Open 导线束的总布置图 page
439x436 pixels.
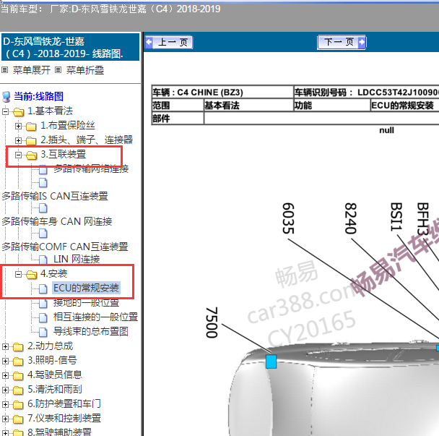pos(91,331)
